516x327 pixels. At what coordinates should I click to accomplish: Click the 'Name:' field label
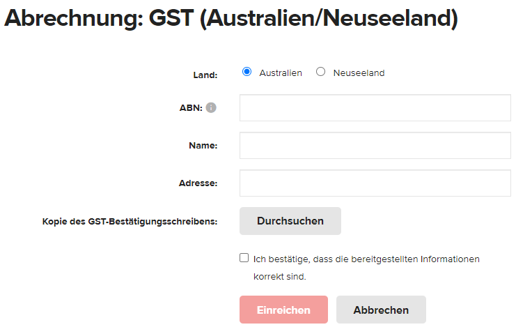(x=203, y=145)
